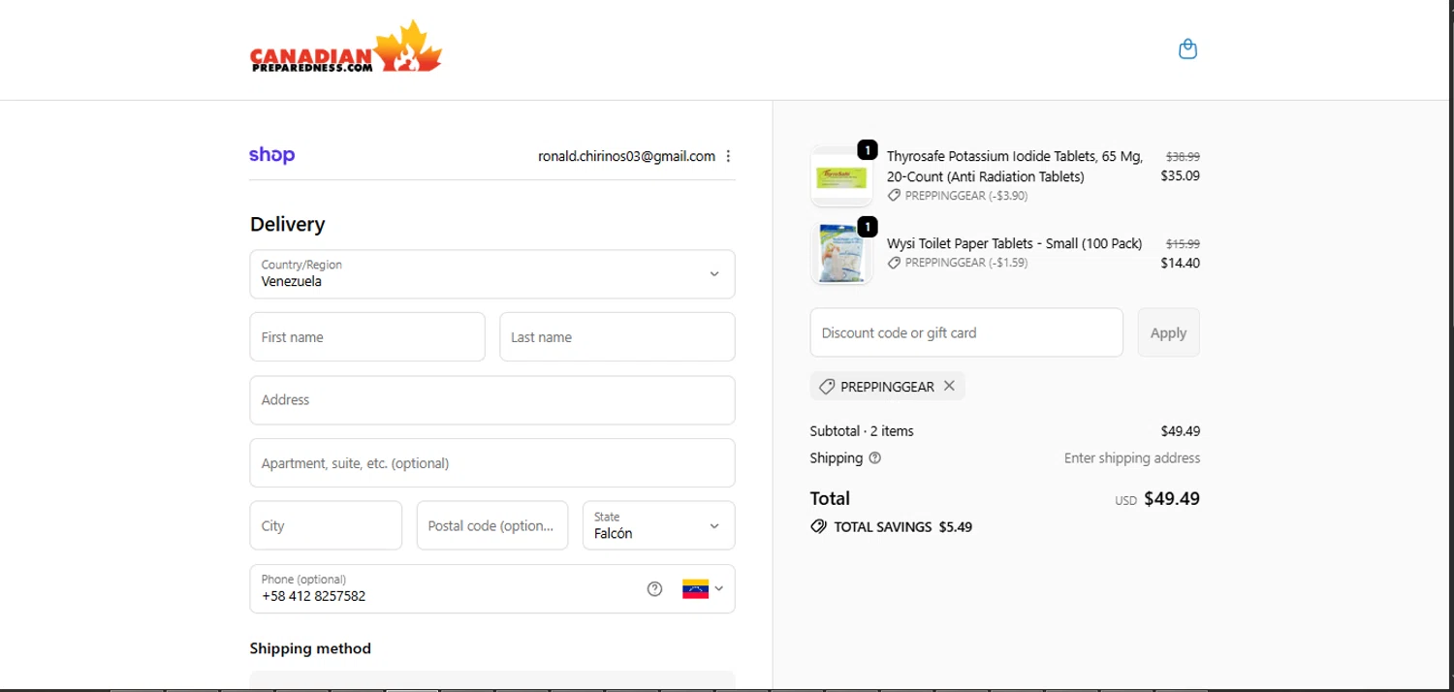Expand the phone country code selector arrow
The width and height of the screenshot is (1454, 692).
click(x=719, y=589)
